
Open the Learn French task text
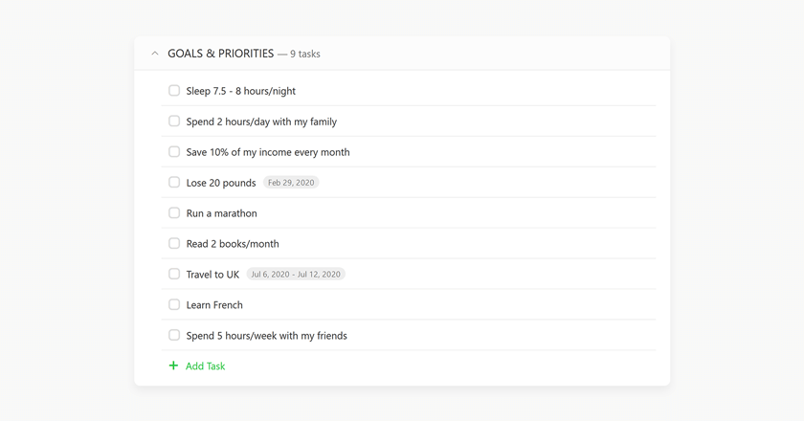coord(214,305)
